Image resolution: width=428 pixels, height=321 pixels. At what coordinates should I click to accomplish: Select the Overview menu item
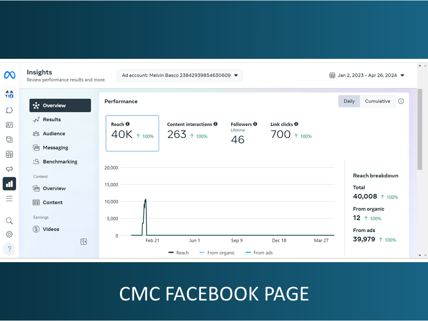[60, 105]
